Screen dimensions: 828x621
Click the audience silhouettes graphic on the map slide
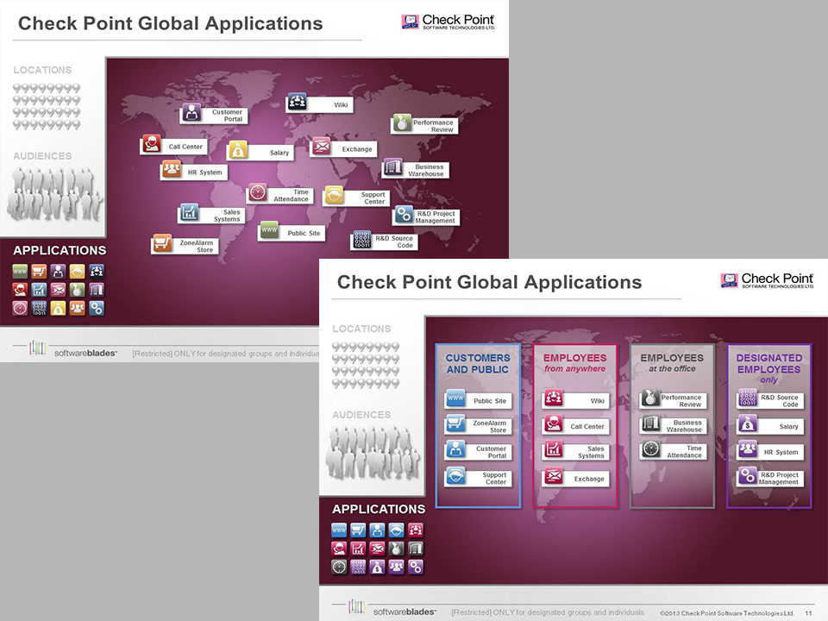click(x=53, y=194)
